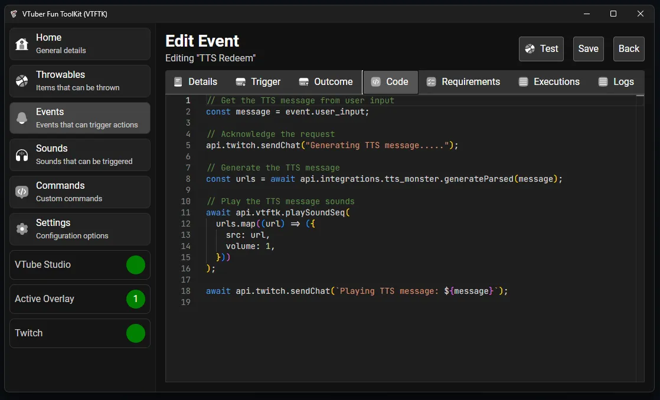The height and width of the screenshot is (400, 660).
Task: Save the TTS Redeem event
Action: pos(588,49)
